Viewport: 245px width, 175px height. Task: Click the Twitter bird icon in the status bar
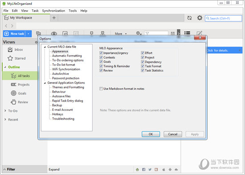click(150, 170)
